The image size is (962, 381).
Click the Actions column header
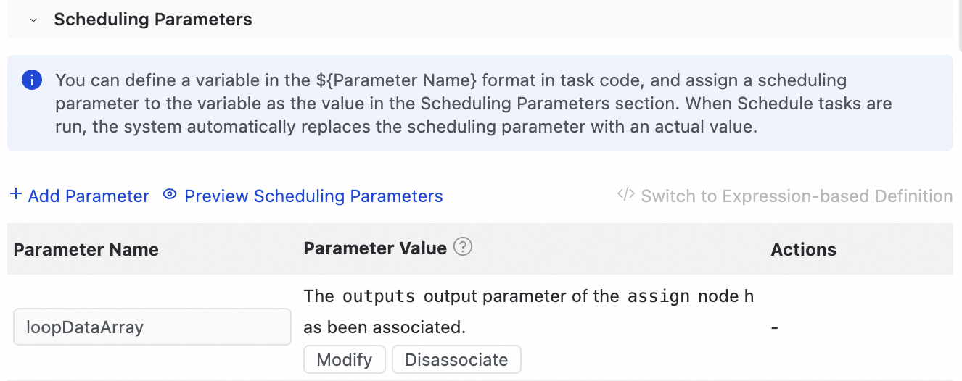tap(803, 250)
